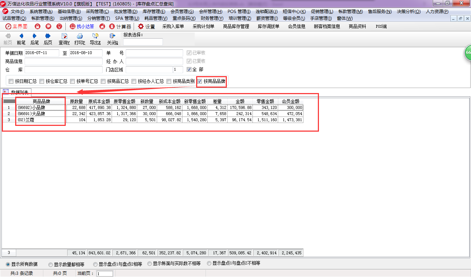Open 文件(F) menu
The height and width of the screenshot is (277, 471).
click(x=18, y=12)
